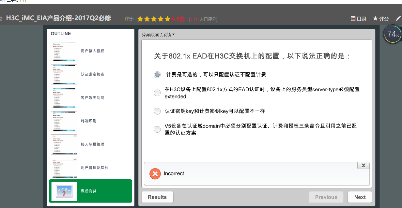Open the 用户接入授权 outline item
The width and height of the screenshot is (402, 208).
pos(90,51)
